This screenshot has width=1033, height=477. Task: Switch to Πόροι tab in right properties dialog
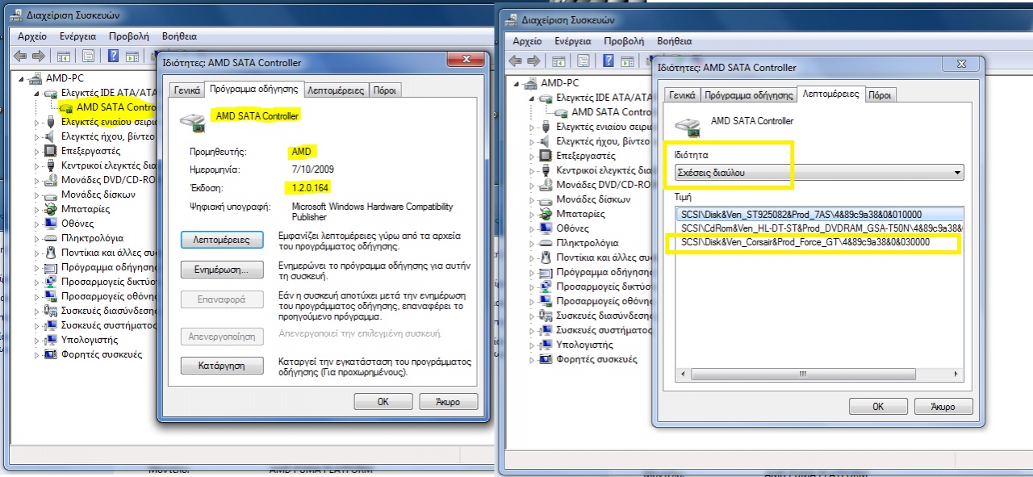(880, 95)
